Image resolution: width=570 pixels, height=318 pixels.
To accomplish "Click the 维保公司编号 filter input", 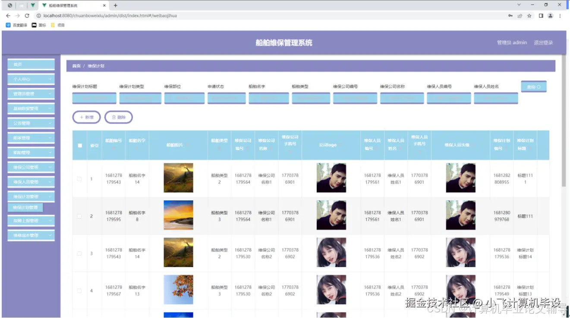I will tap(356, 98).
